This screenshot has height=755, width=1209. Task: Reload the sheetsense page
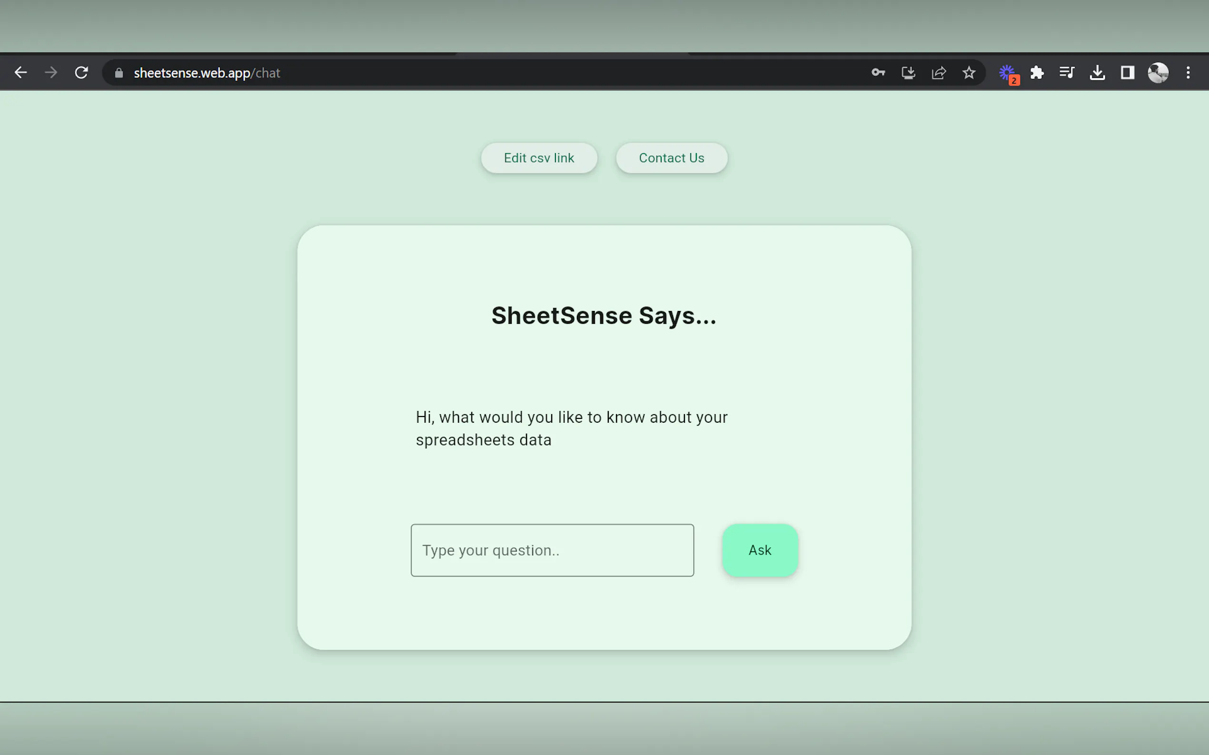pyautogui.click(x=81, y=73)
